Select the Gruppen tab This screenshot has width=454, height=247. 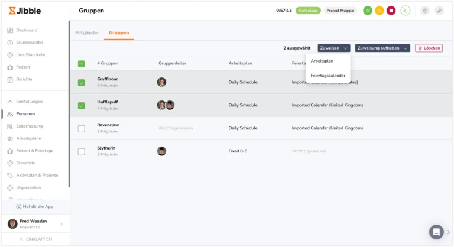click(x=119, y=32)
